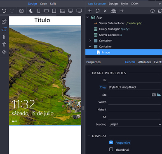162x154 pixels.
Task: Collapse the App tree node
Action: [x=87, y=17]
